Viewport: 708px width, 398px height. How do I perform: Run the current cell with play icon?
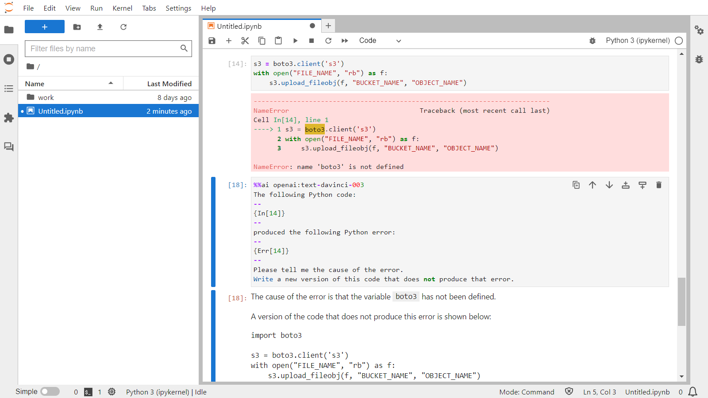[295, 40]
